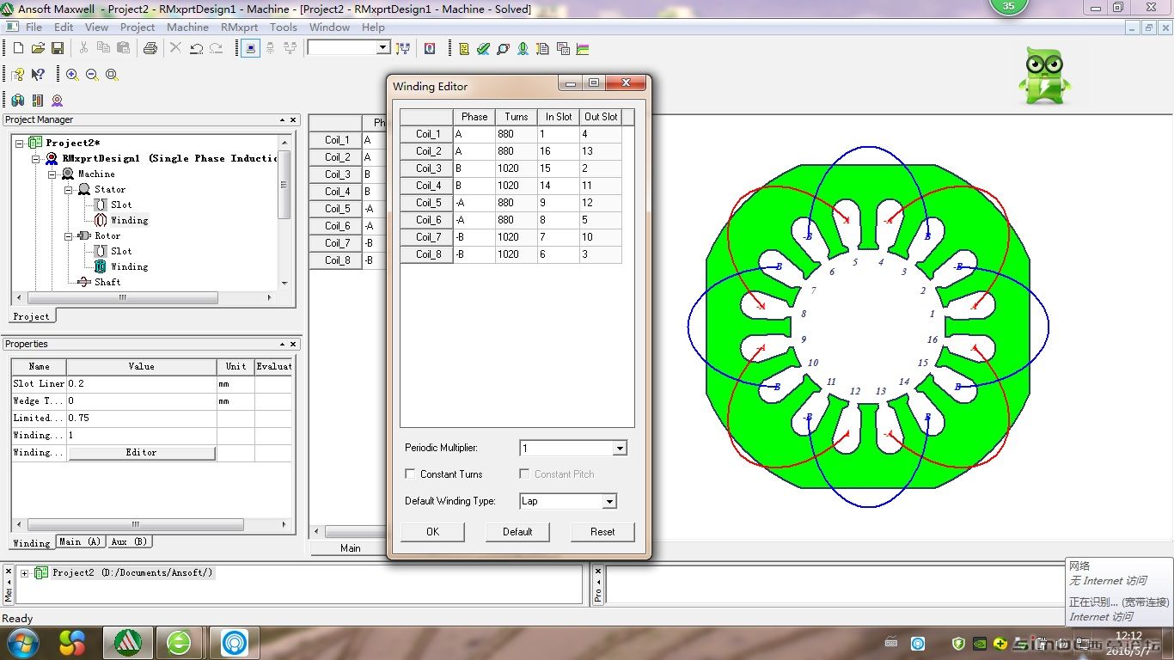This screenshot has width=1174, height=660.
Task: Click the colored plot/report icon in toolbar
Action: tap(583, 48)
